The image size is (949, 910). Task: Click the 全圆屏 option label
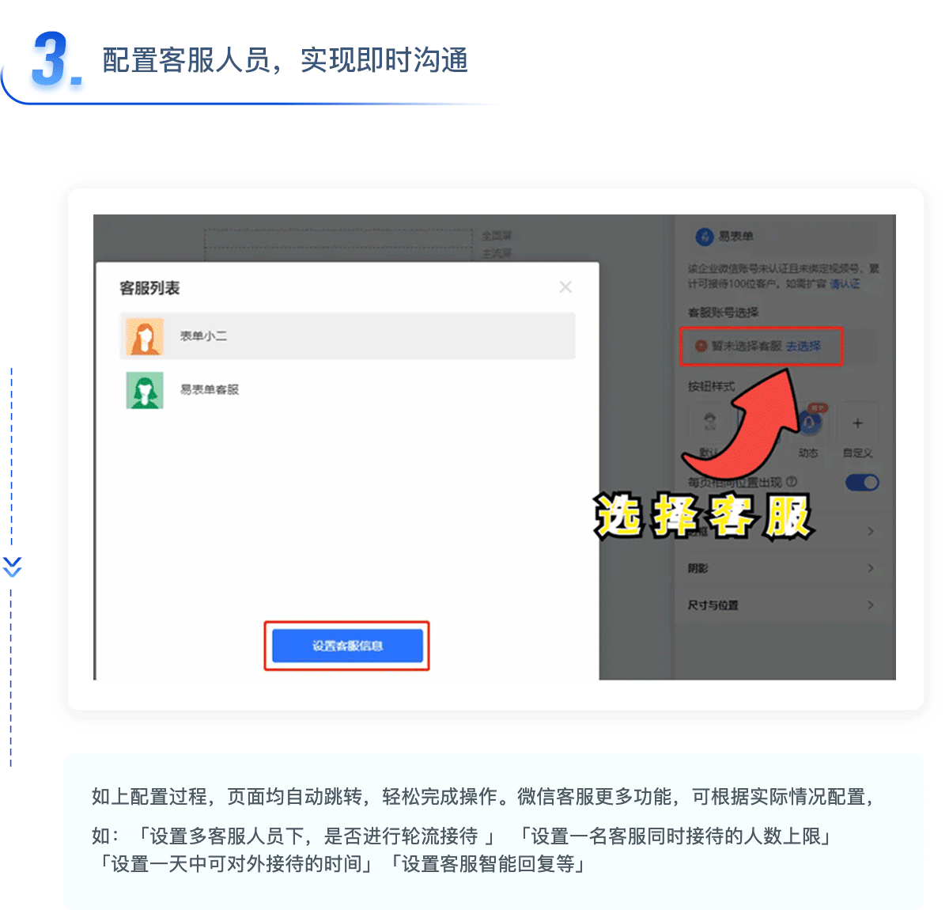click(497, 236)
